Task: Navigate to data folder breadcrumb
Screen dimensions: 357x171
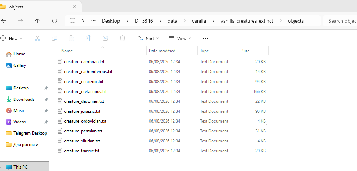Action: 172,21
